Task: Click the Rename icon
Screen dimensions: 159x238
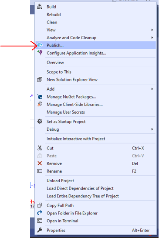Action: click(x=40, y=171)
